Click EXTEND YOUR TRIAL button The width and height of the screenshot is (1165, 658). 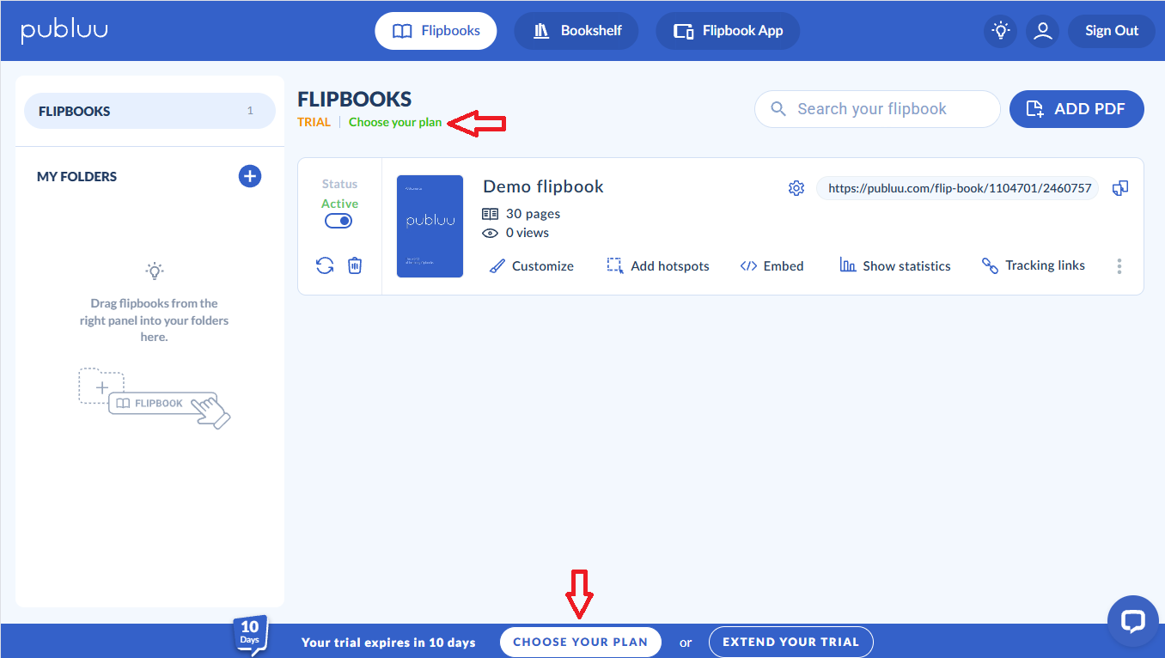[x=790, y=642]
